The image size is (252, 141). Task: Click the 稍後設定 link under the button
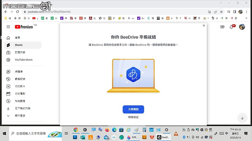133,117
